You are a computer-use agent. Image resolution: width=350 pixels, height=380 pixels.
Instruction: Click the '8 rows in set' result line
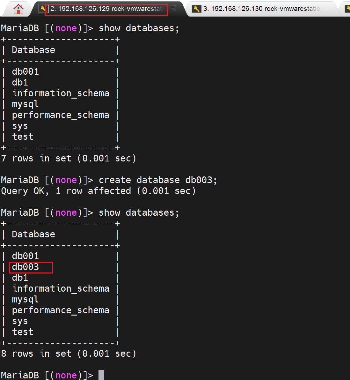69,354
